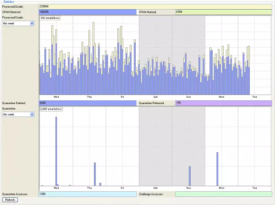Click the Fri axis label in Processed Emails chart
This screenshot has height=205, width=275.
[x=122, y=97]
